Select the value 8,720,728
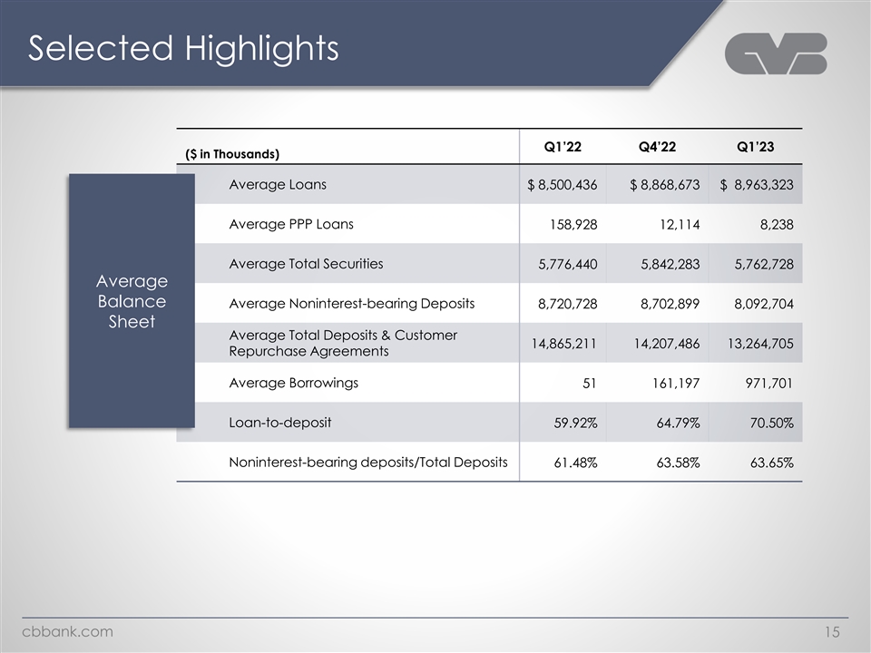The image size is (871, 653). 568,305
